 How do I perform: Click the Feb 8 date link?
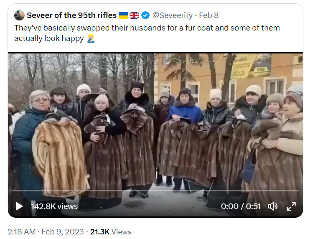point(209,15)
